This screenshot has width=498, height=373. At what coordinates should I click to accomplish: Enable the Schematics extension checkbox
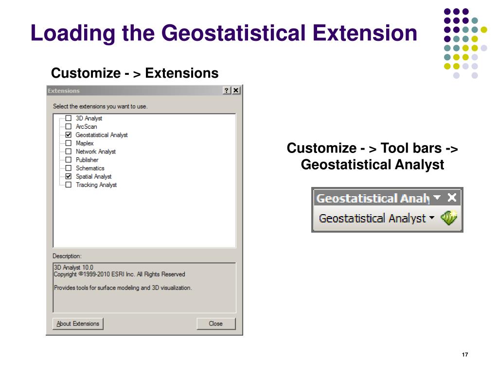[68, 168]
